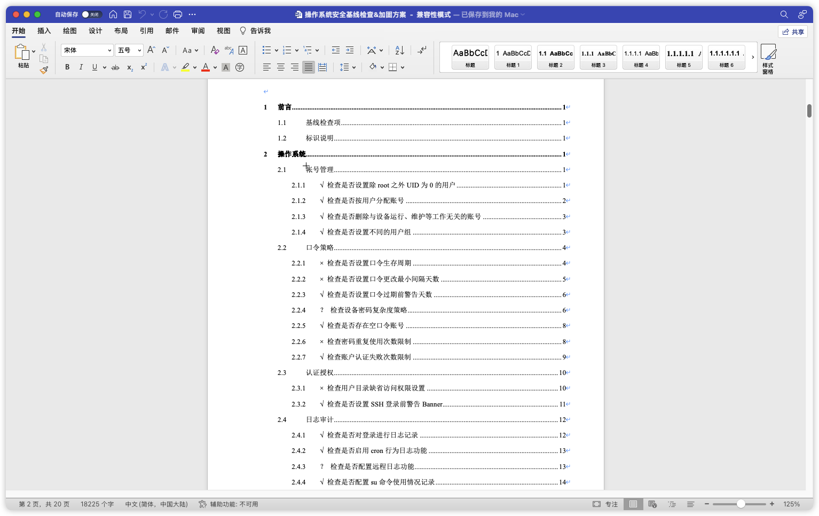The width and height of the screenshot is (819, 516).
Task: Increase paragraph indent
Action: coord(350,50)
